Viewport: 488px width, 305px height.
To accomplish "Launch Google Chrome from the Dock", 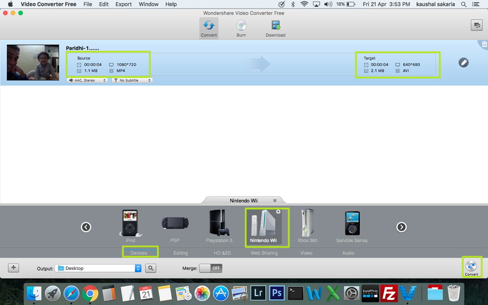I will pos(90,293).
